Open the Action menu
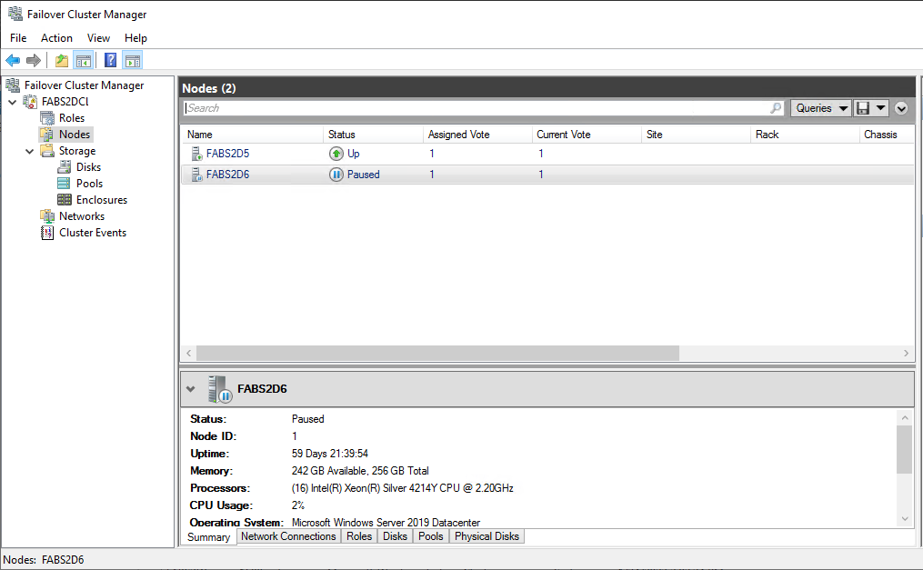 [x=56, y=38]
